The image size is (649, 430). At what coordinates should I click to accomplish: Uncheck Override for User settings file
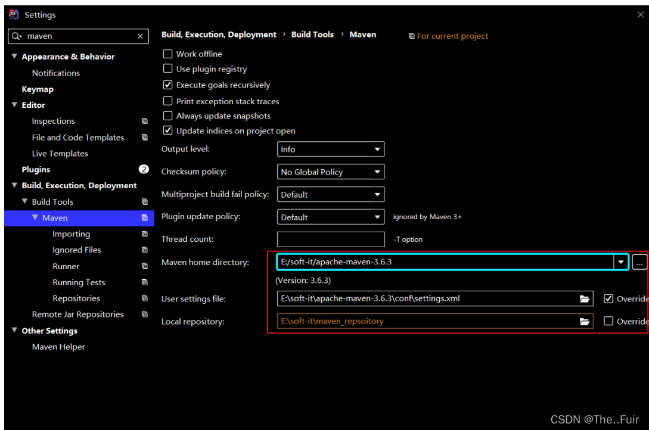pos(608,298)
